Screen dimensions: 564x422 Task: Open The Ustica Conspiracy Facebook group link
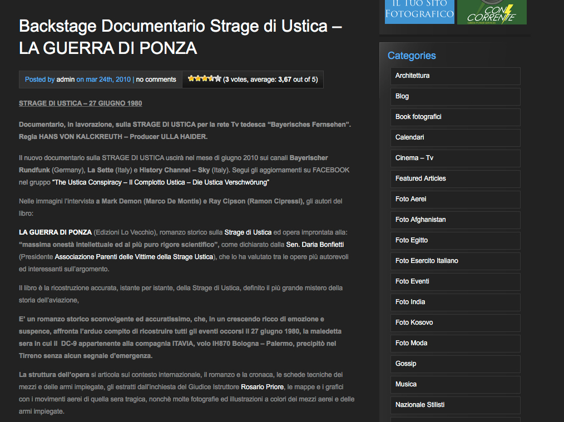click(161, 182)
